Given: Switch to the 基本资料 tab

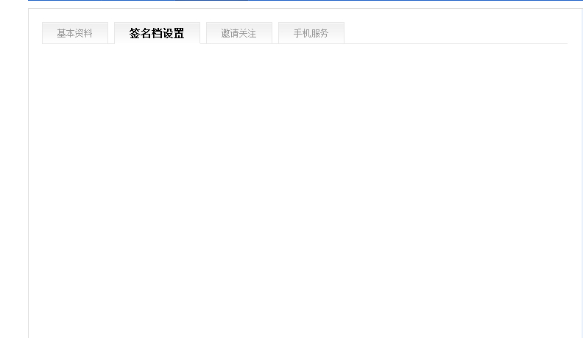Looking at the screenshot, I should coord(75,33).
